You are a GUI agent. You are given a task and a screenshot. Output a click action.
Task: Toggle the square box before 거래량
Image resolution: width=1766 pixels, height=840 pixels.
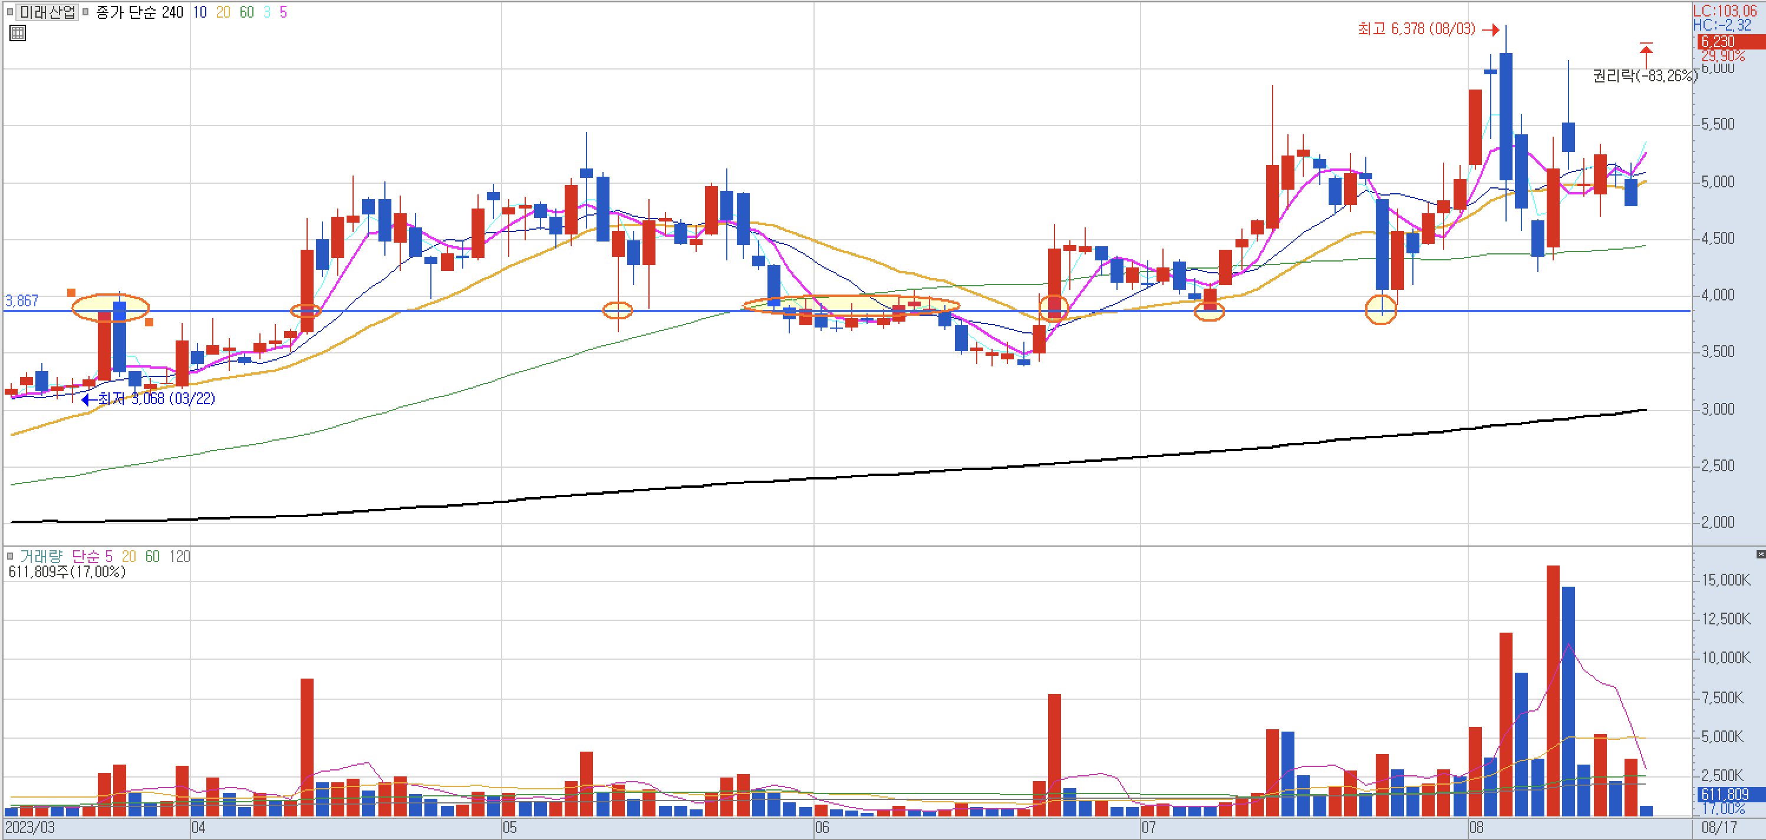tap(9, 555)
